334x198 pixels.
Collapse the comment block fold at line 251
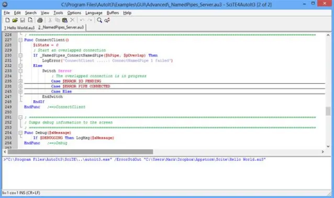pyautogui.click(x=20, y=117)
